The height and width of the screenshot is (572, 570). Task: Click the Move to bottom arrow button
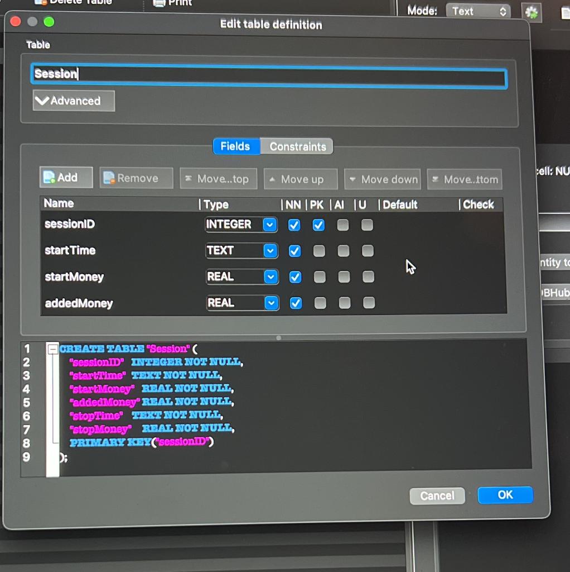click(465, 179)
